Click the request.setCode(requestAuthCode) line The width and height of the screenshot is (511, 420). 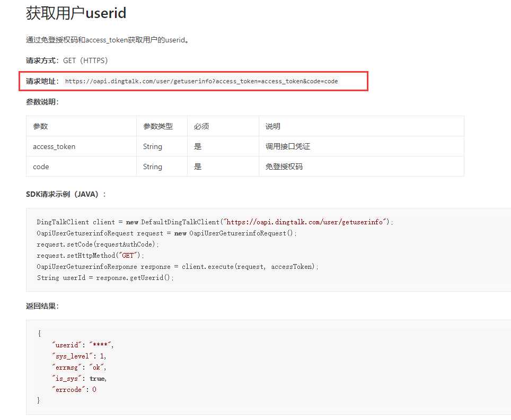click(x=98, y=244)
